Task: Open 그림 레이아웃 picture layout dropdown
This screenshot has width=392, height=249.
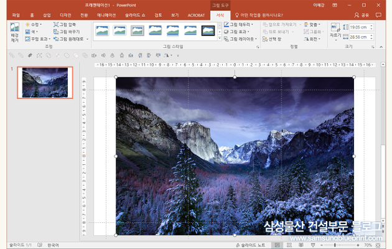Action: (240, 39)
